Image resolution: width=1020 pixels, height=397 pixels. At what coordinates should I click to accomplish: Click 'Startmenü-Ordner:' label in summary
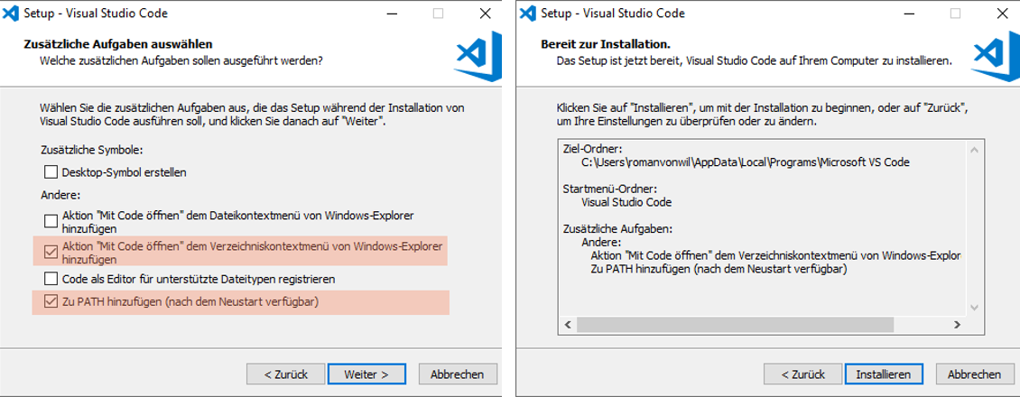609,189
